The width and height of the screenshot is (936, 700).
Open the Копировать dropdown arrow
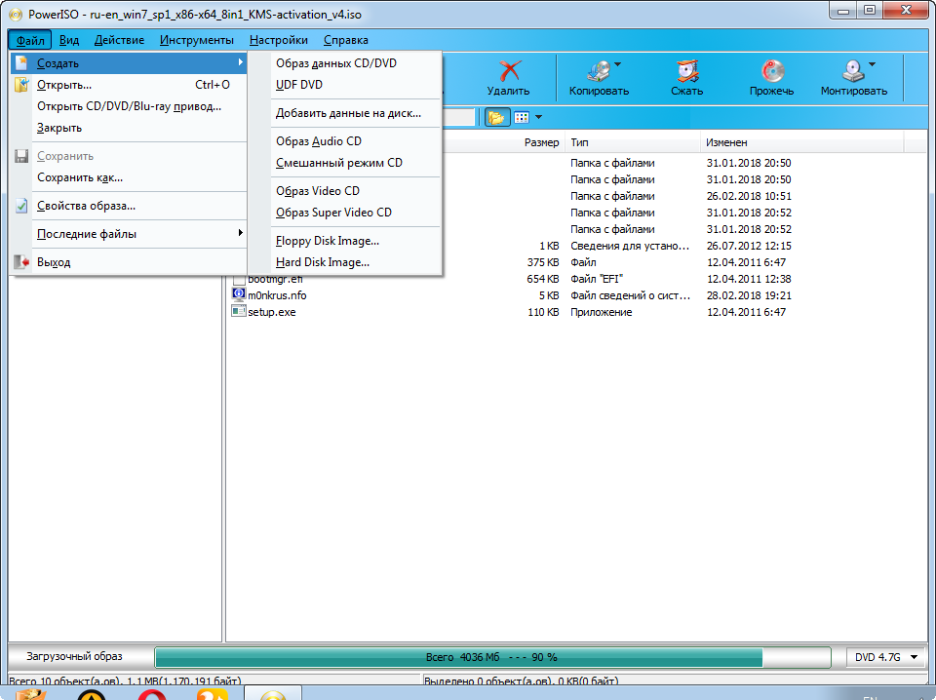pyautogui.click(x=618, y=64)
